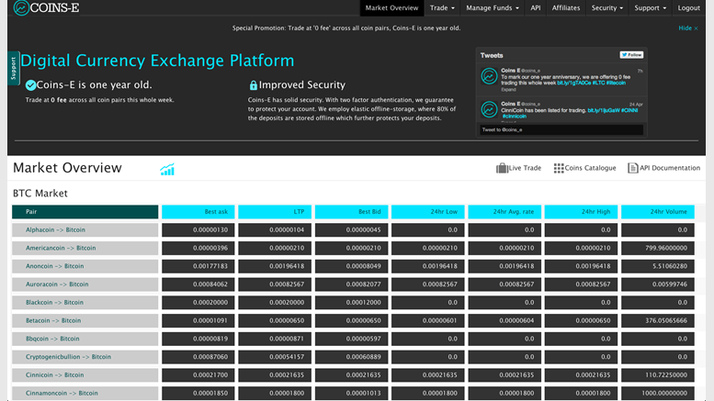Click Americancoin volume 799.96000000

pyautogui.click(x=658, y=249)
